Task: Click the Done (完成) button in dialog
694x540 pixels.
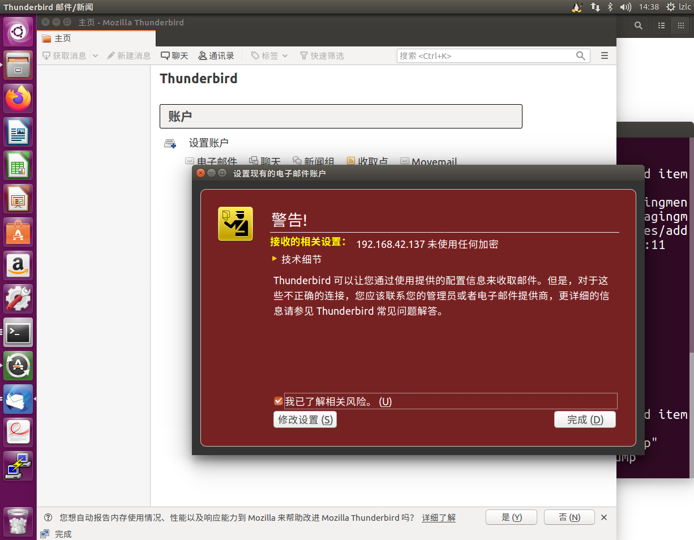Action: coord(585,419)
